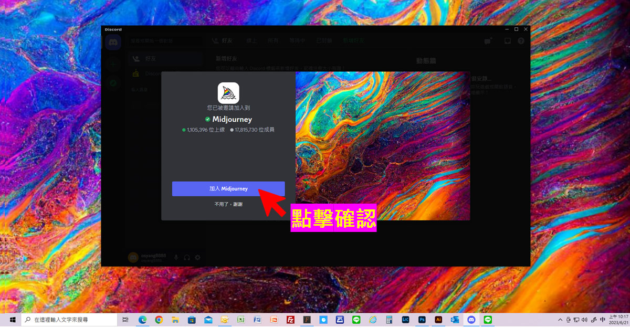Click the osyang8888 user avatar
Screen dimensions: 630x328
(133, 257)
